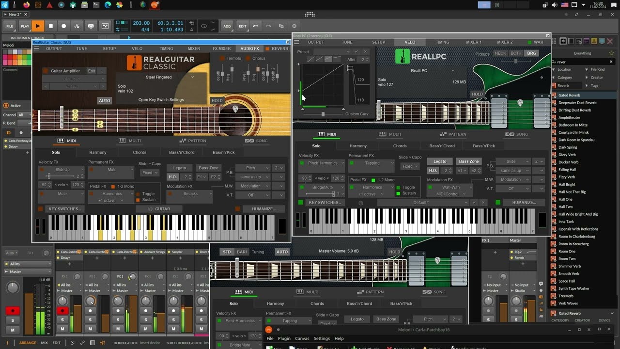Open Wah-Wah Modulation FX dropdown
This screenshot has height=349, width=620.
coord(450,187)
